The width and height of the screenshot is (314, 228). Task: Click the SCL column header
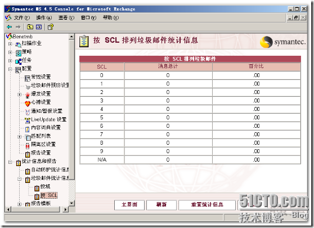coord(102,67)
